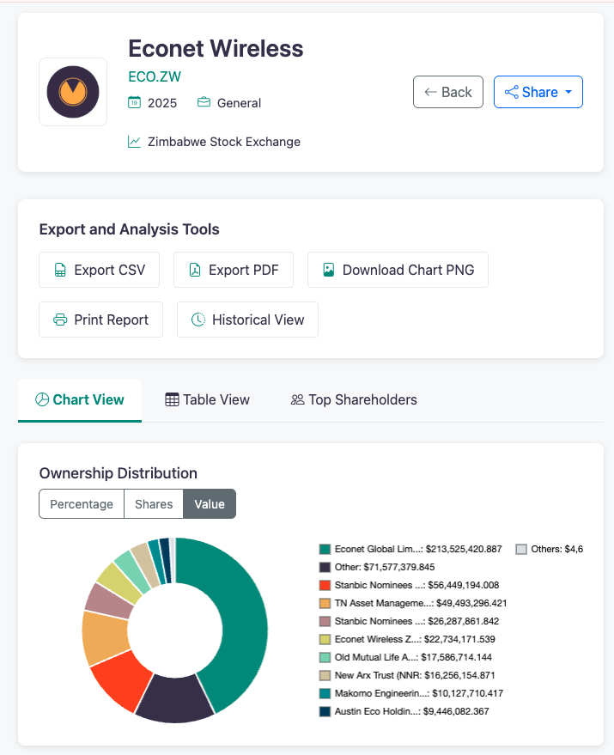Toggle the tan New Arx Trust legend swatch

point(325,676)
